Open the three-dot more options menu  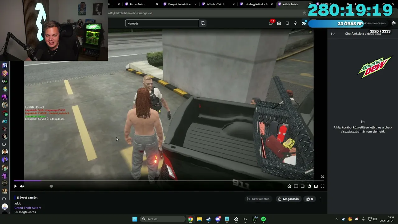(320, 199)
